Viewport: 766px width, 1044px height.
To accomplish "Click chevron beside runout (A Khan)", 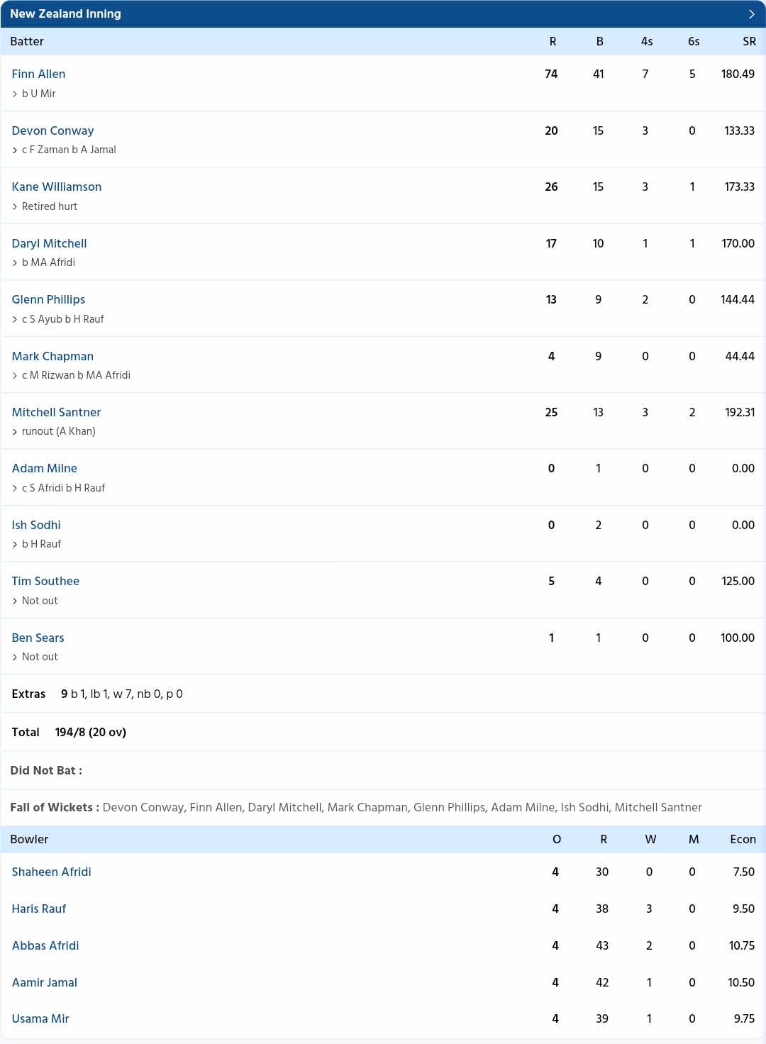I will pyautogui.click(x=15, y=432).
